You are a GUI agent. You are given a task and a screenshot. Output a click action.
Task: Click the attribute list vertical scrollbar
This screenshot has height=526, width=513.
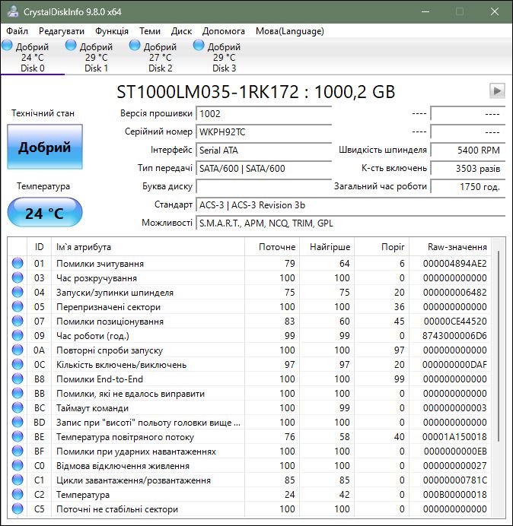pyautogui.click(x=499, y=346)
